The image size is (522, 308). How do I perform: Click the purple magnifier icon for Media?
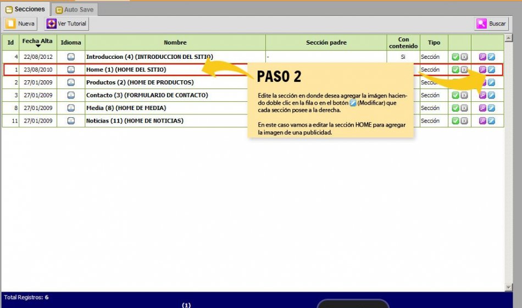click(483, 108)
